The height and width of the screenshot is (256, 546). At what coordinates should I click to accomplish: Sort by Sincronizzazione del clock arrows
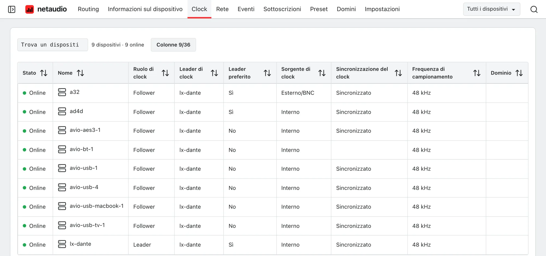[x=398, y=73]
